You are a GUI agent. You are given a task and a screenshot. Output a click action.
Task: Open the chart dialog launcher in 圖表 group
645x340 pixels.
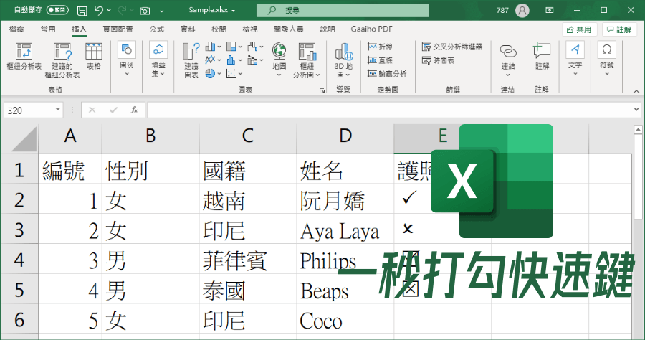click(x=322, y=90)
